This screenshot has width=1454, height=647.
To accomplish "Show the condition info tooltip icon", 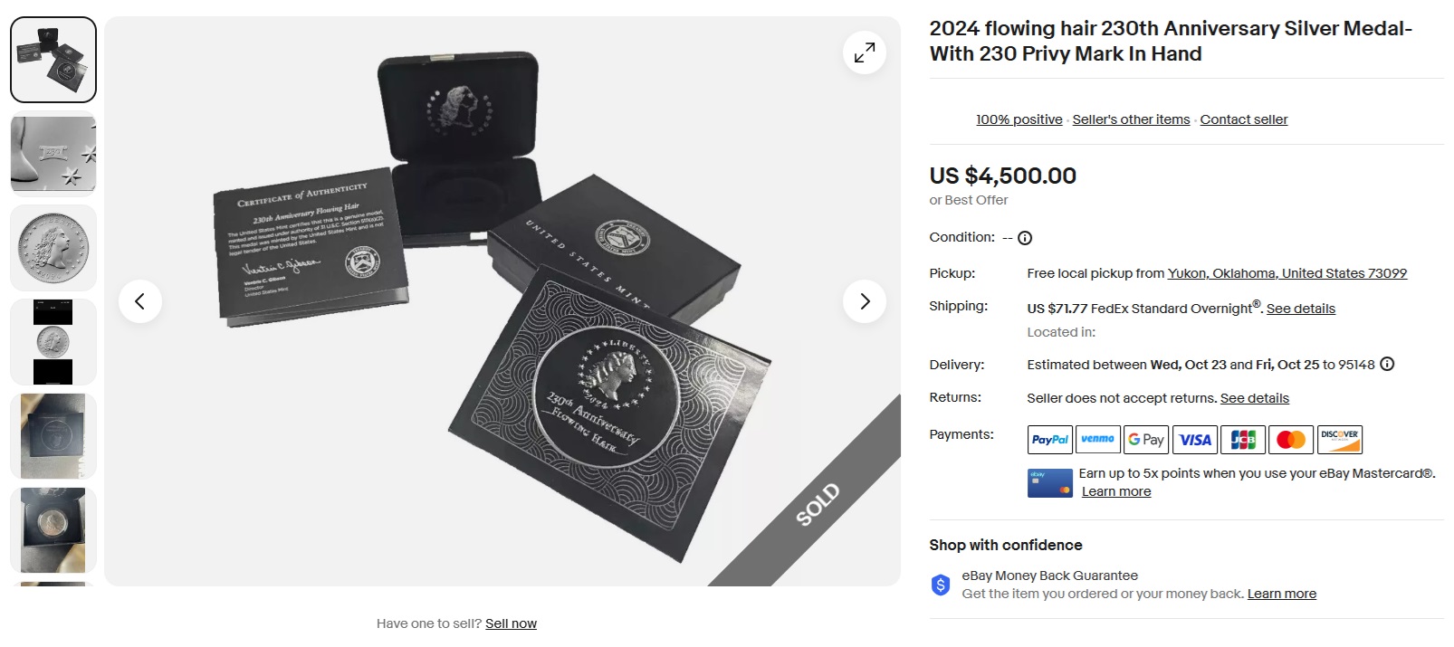I will coord(1025,238).
